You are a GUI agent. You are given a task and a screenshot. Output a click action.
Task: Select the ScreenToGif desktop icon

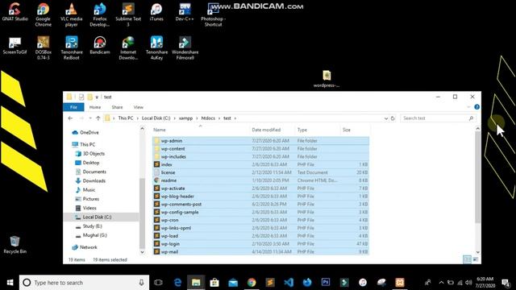(15, 45)
